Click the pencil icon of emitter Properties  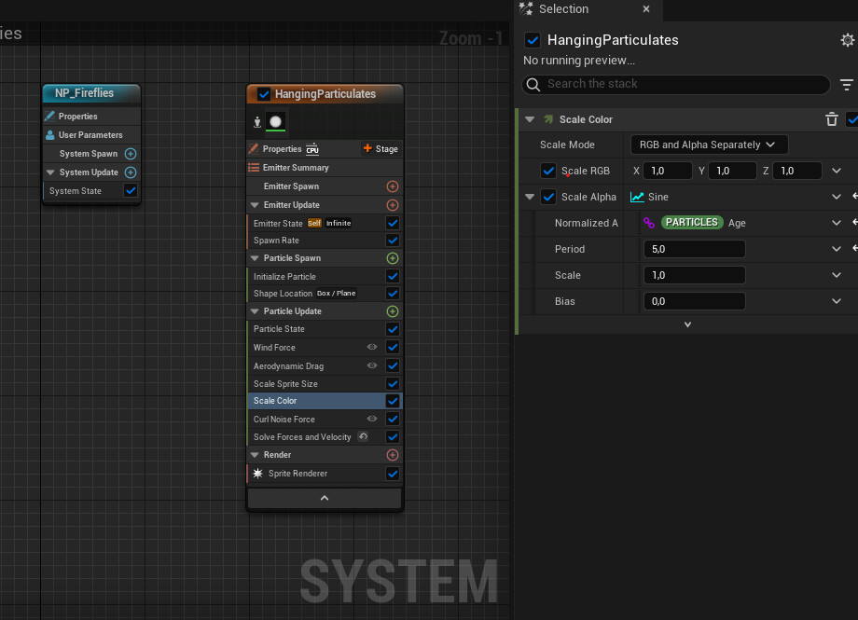pyautogui.click(x=254, y=149)
